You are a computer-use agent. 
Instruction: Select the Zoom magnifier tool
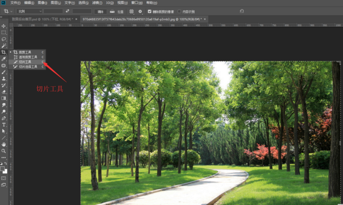tap(4, 151)
